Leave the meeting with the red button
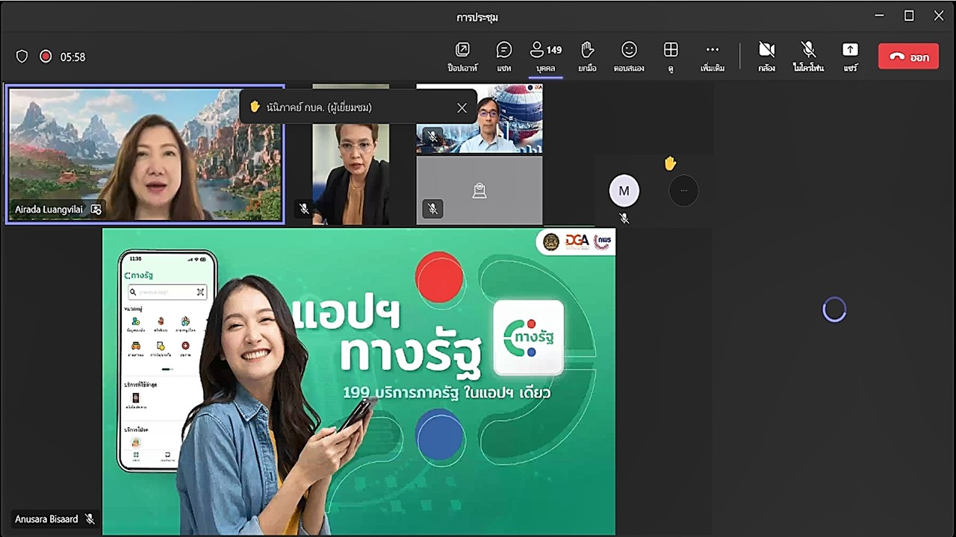Screen dimensions: 956x537 (908, 57)
